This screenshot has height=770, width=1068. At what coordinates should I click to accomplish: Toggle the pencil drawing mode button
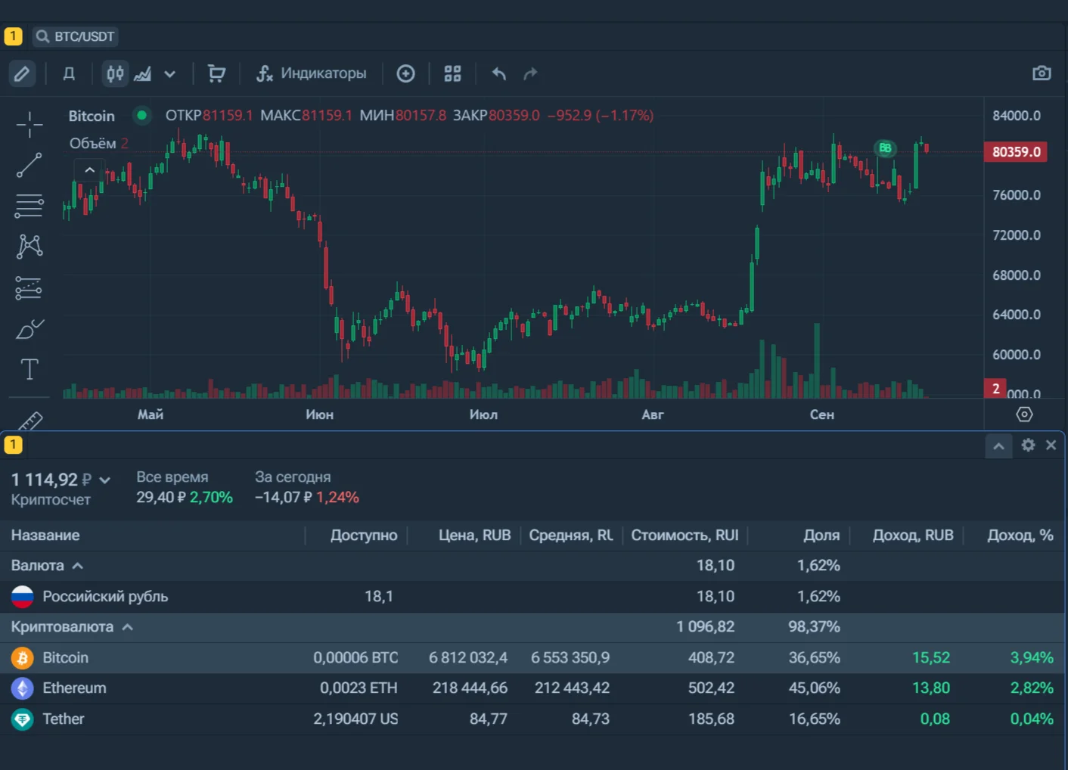coord(22,73)
